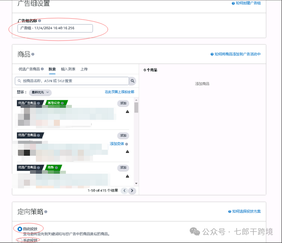Image resolution: width=282 pixels, height=243 pixels.
Task: Click the magnifier search button
Action: 132,81
